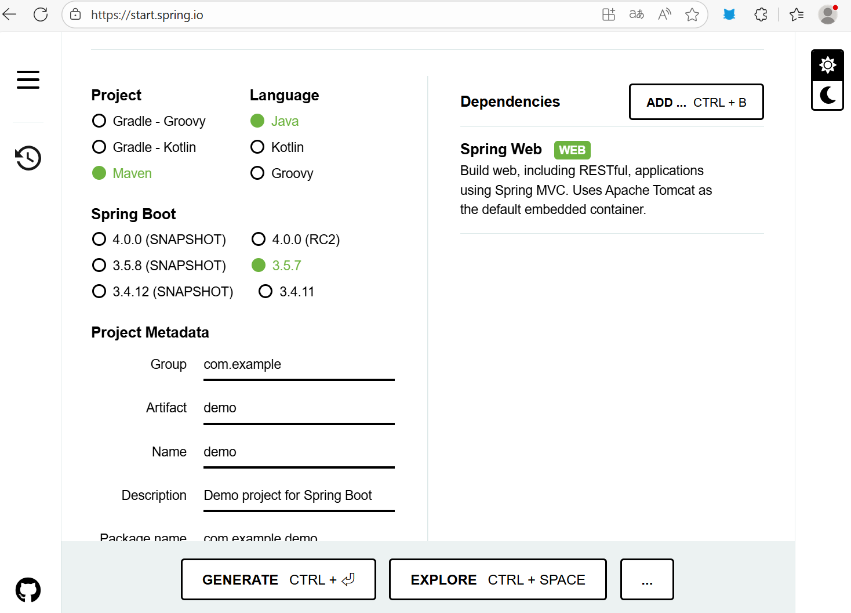Open the history clock icon in sidebar

[28, 158]
